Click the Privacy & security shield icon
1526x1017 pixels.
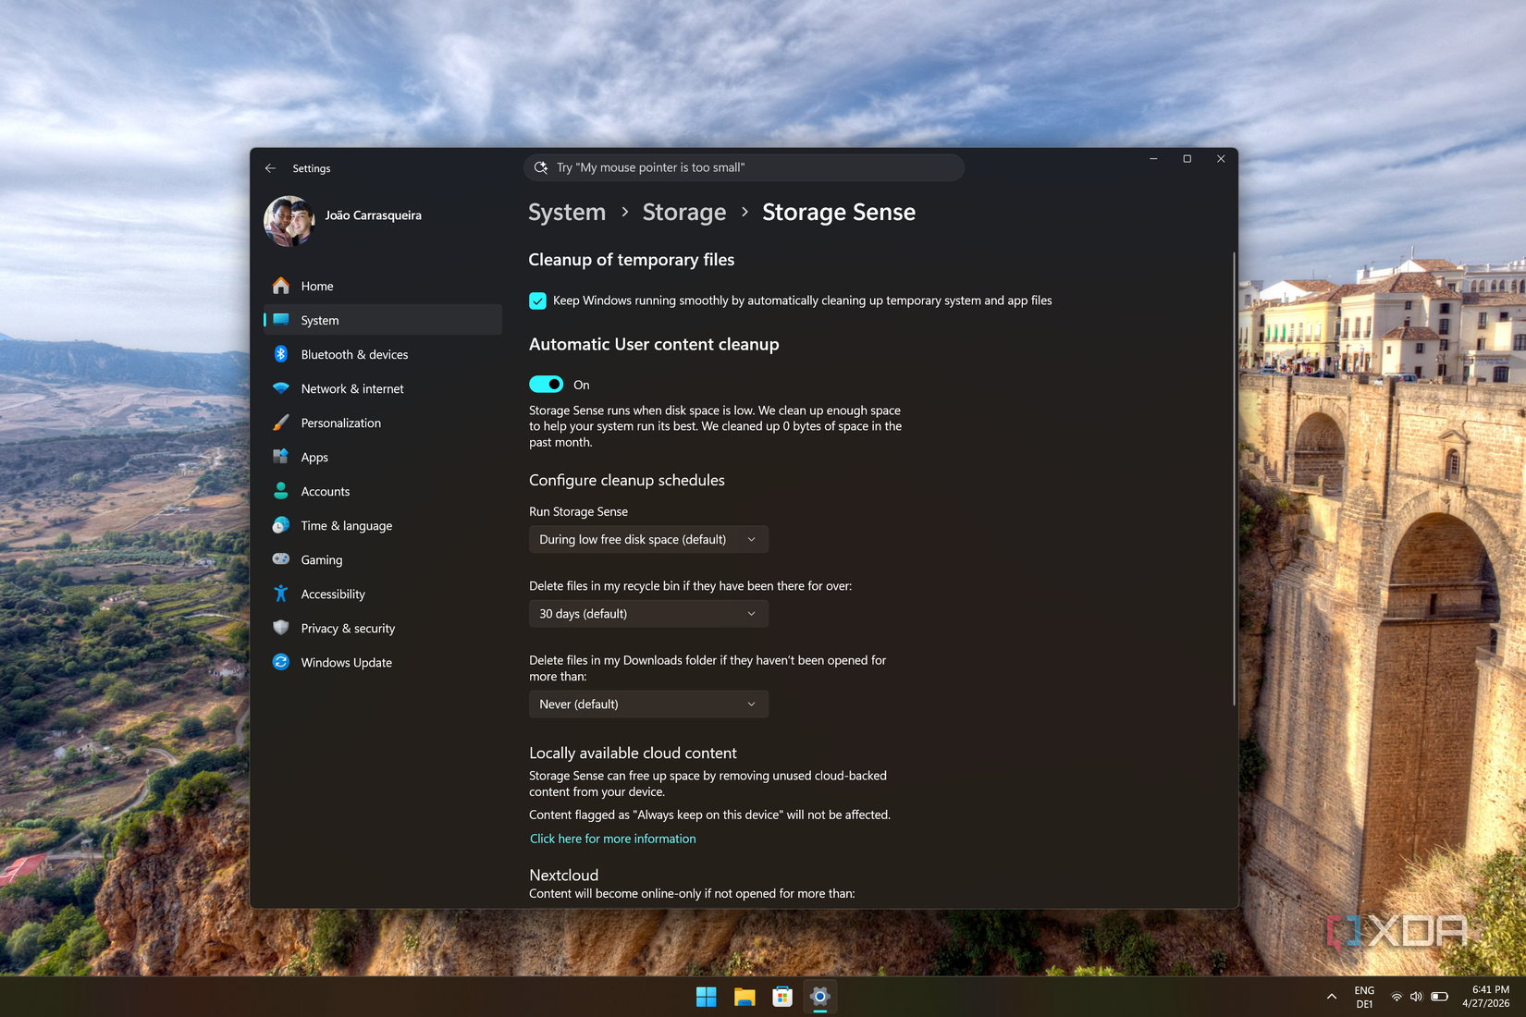[281, 628]
